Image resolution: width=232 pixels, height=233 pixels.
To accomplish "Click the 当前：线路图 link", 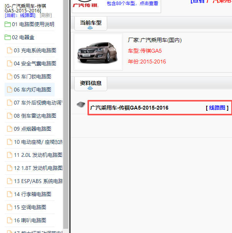I will click(20, 15).
